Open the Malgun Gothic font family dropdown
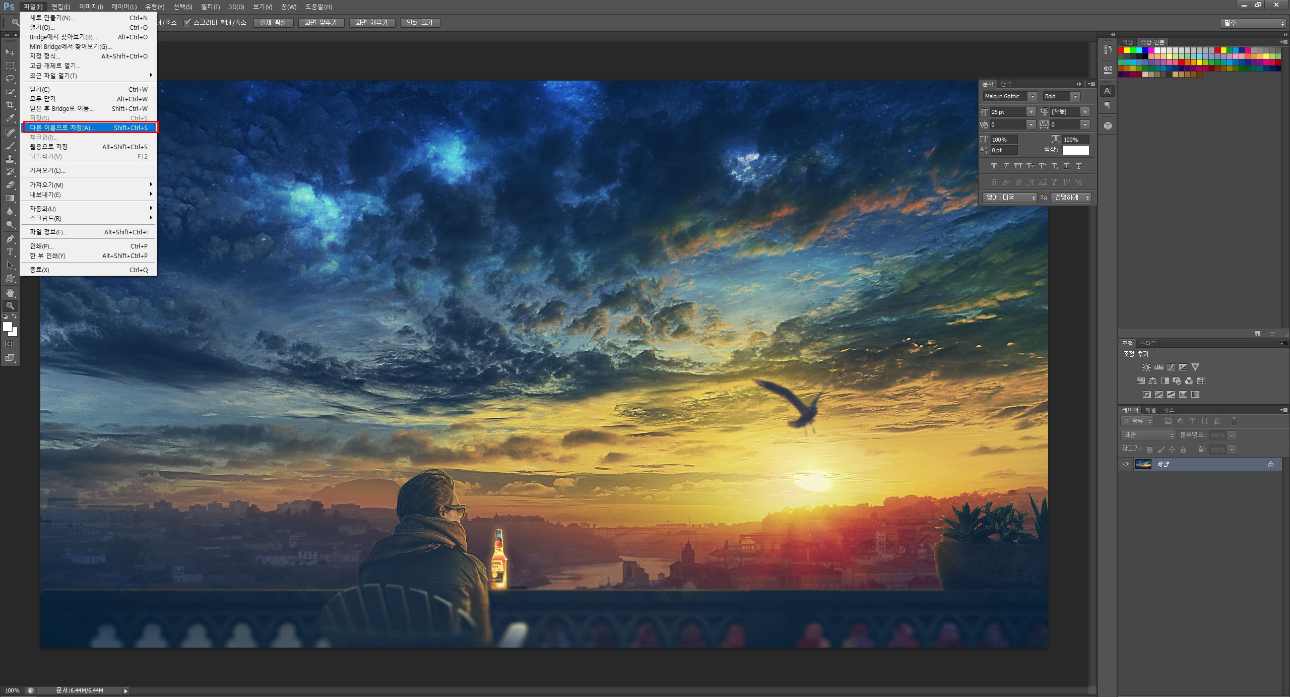Viewport: 1290px width, 697px height. tap(1033, 96)
